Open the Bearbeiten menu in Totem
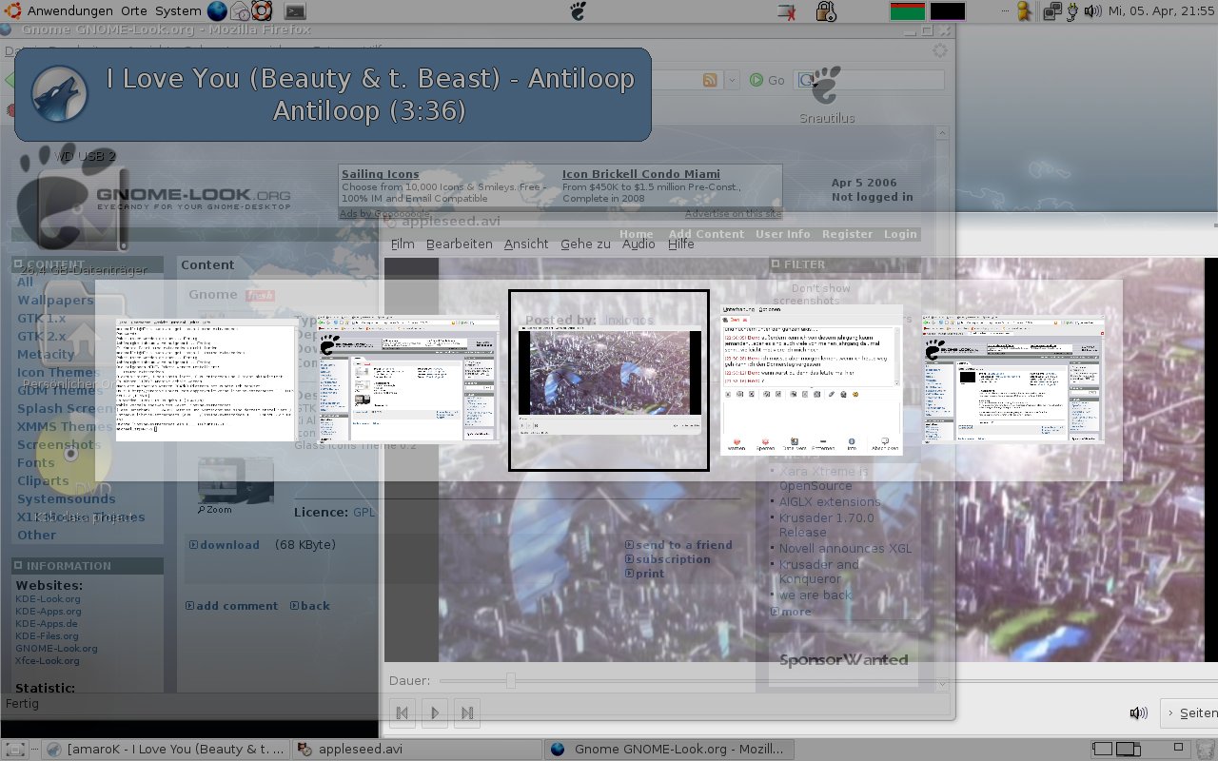The width and height of the screenshot is (1218, 761). pos(460,244)
